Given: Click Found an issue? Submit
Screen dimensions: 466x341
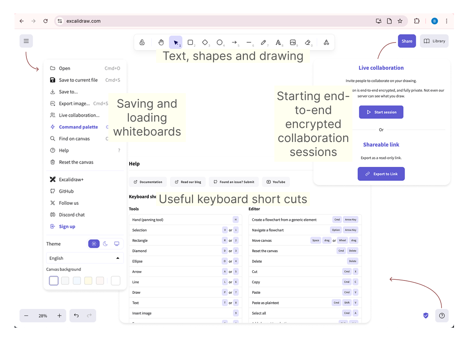Looking at the screenshot, I should click(233, 182).
